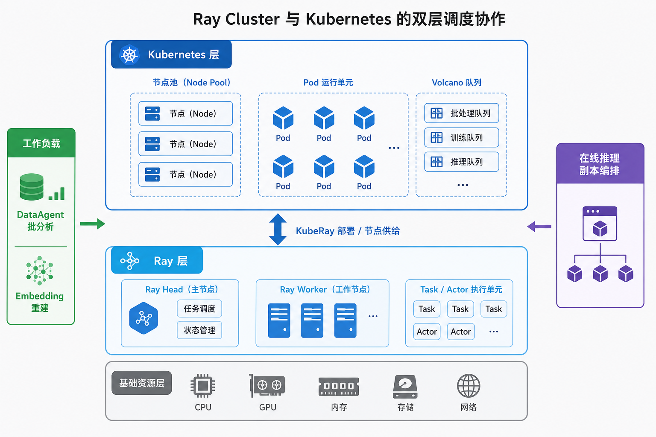Viewport: 656px width, 437px height.
Task: Click the 内存 RAM module icon
Action: point(339,386)
